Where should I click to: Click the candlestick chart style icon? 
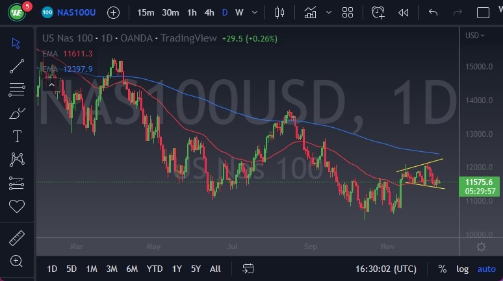pyautogui.click(x=280, y=12)
